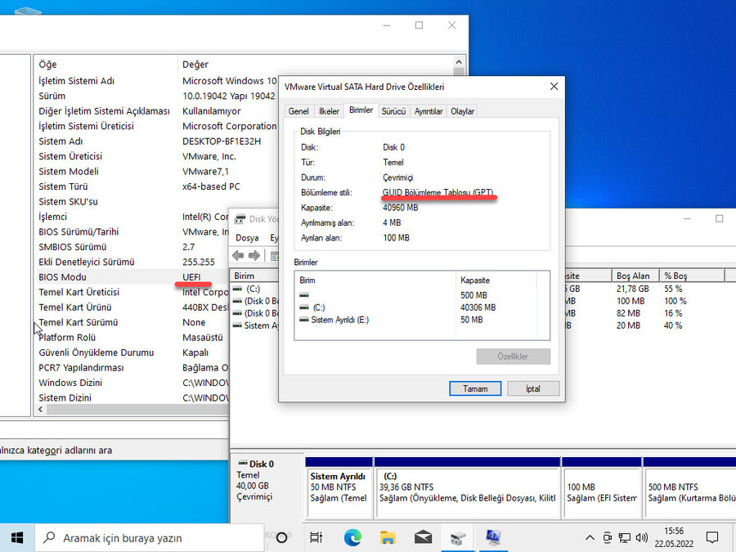The height and width of the screenshot is (552, 736).
Task: Select the Platform Rolü row
Action: (132, 338)
